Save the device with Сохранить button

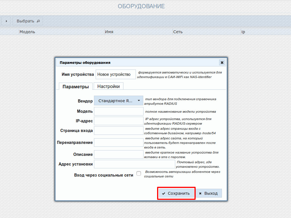[x=176, y=193]
